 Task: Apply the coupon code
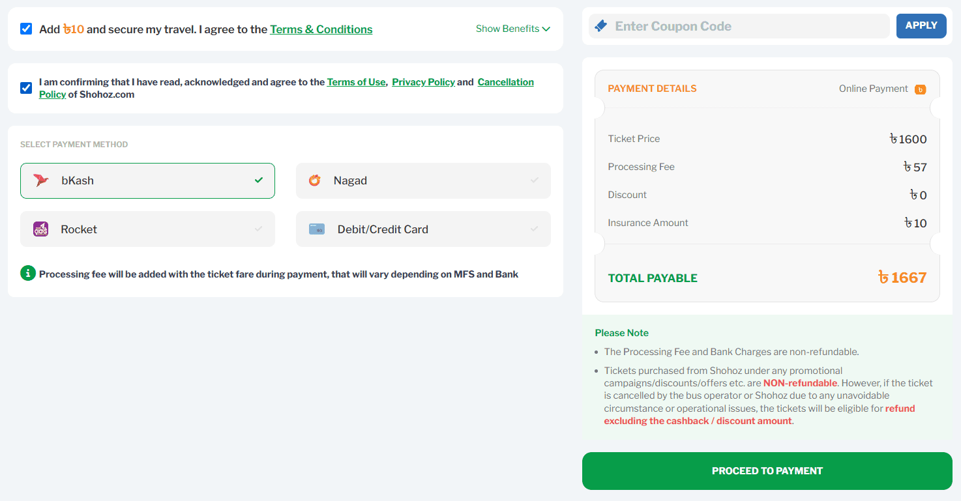921,26
